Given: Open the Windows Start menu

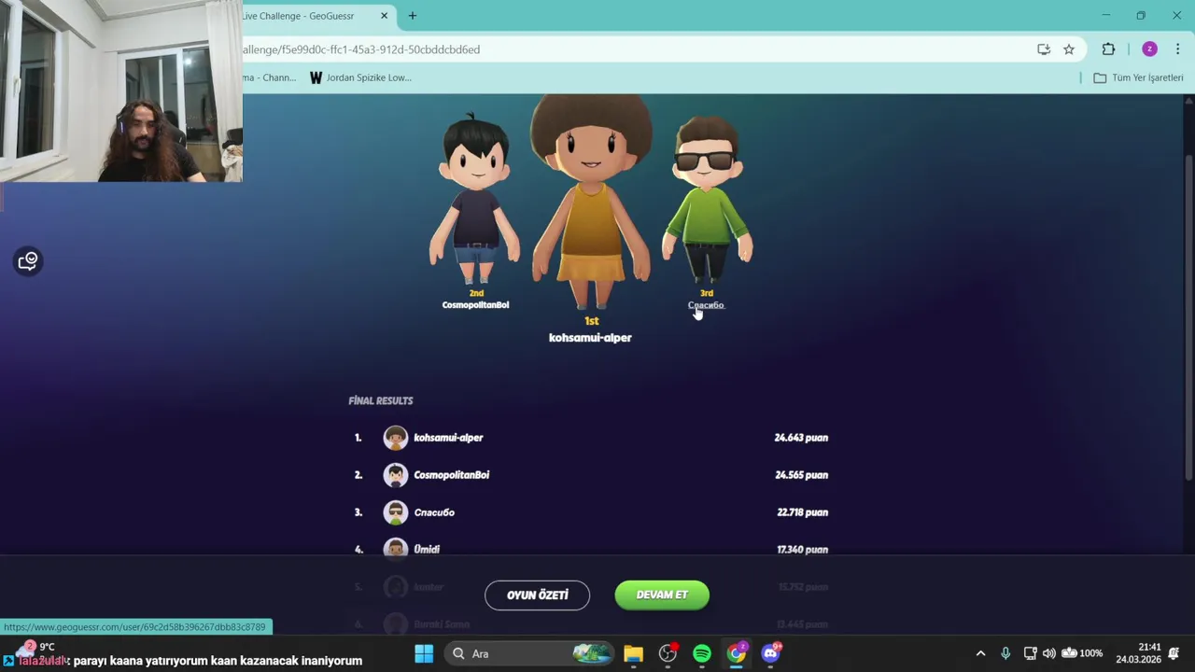Looking at the screenshot, I should point(424,653).
